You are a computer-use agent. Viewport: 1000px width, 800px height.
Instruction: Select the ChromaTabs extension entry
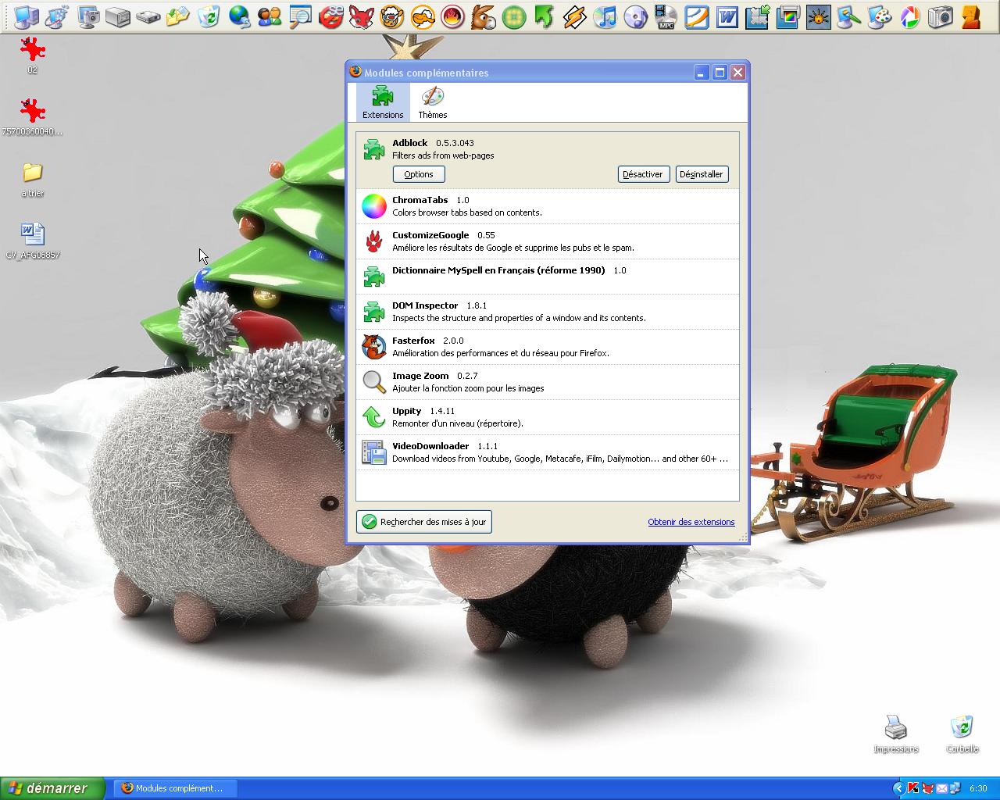click(x=547, y=206)
